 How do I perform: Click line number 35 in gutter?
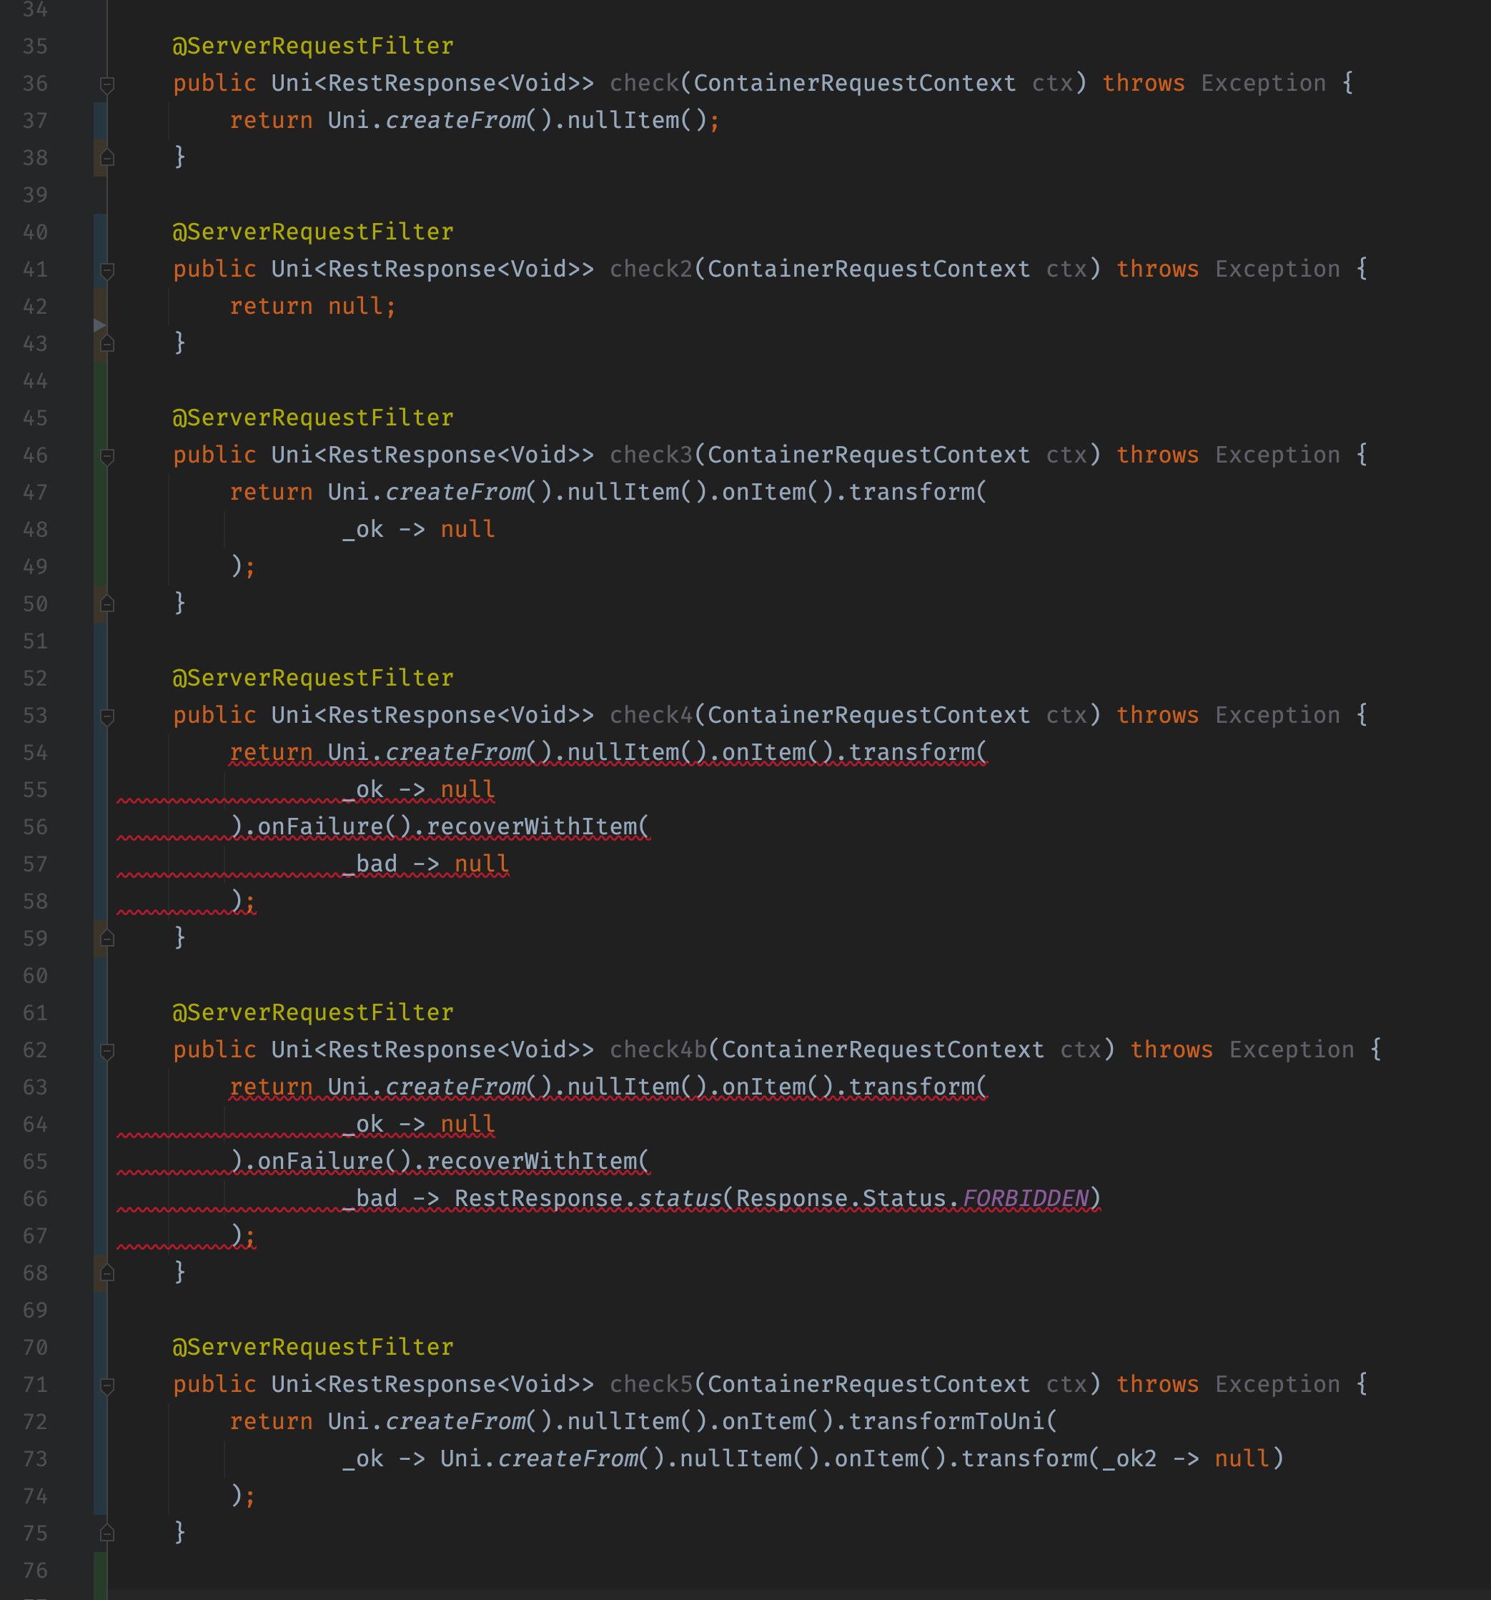(36, 46)
